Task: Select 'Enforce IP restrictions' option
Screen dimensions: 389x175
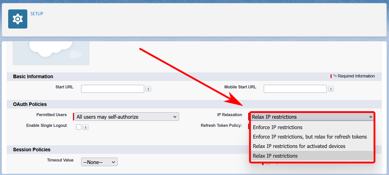Action: (278, 127)
